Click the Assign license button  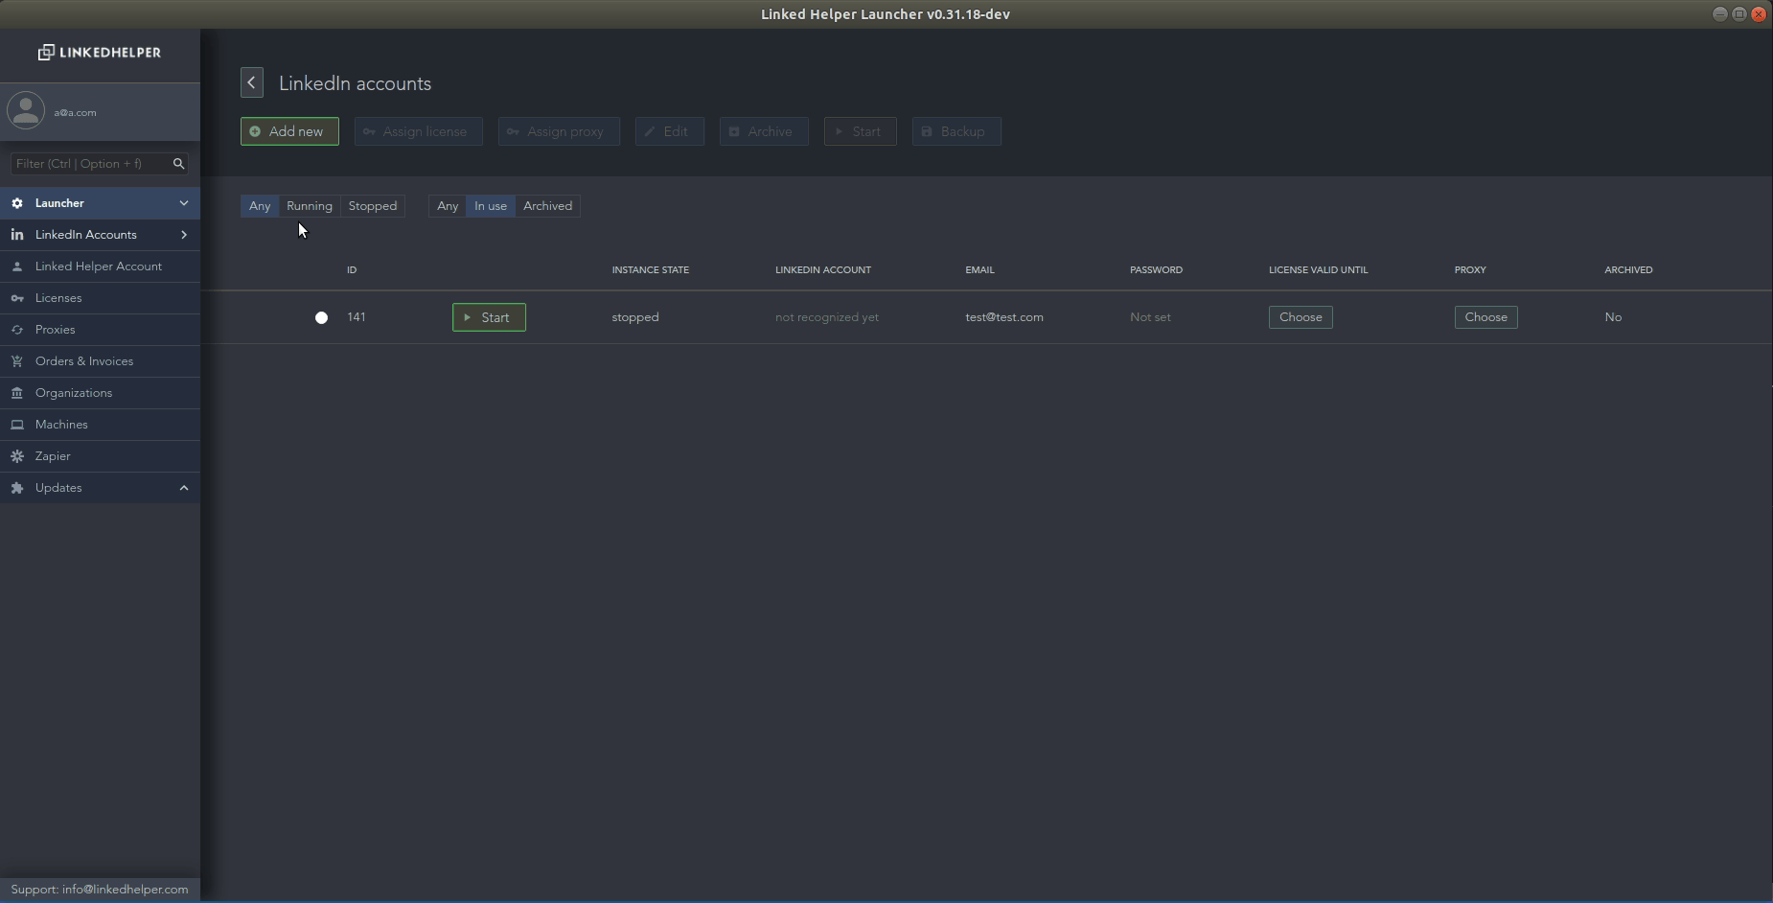pos(419,131)
